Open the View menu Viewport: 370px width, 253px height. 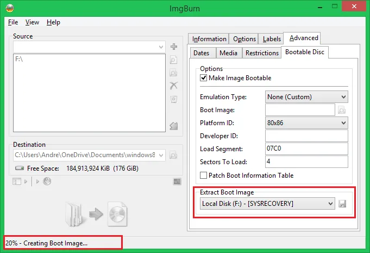click(x=32, y=22)
